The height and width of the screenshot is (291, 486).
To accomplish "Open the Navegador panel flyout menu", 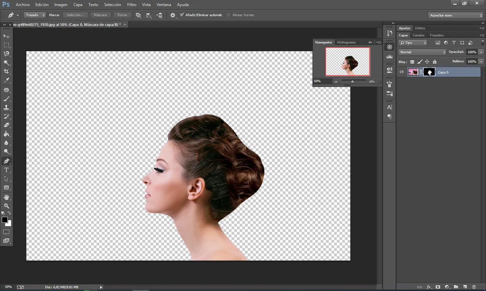I will [x=379, y=42].
